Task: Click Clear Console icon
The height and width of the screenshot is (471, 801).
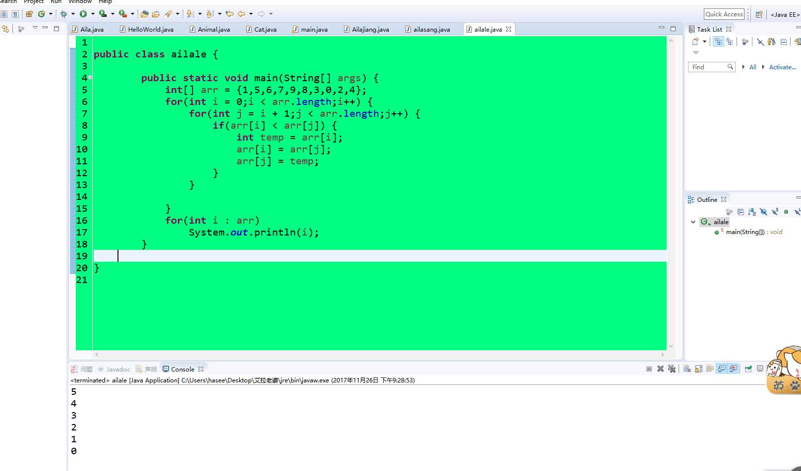Action: [687, 369]
